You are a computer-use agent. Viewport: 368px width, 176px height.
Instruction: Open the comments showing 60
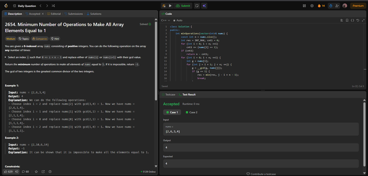click(x=25, y=172)
